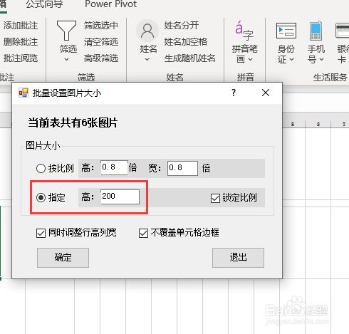Click 筛选选中 command
The image size is (349, 334).
(x=101, y=26)
